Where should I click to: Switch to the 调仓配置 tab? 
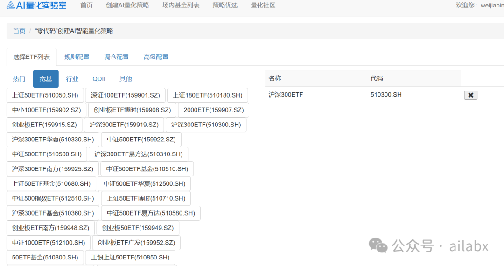point(116,57)
